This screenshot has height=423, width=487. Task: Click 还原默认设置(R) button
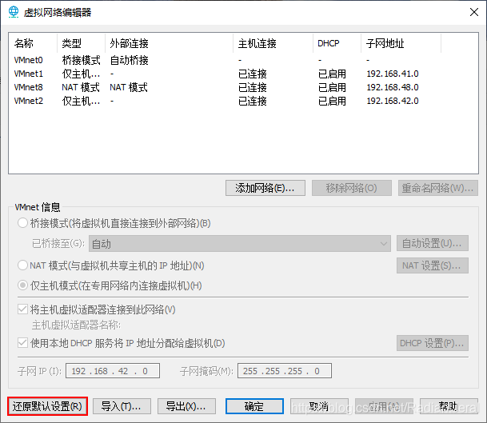[47, 406]
